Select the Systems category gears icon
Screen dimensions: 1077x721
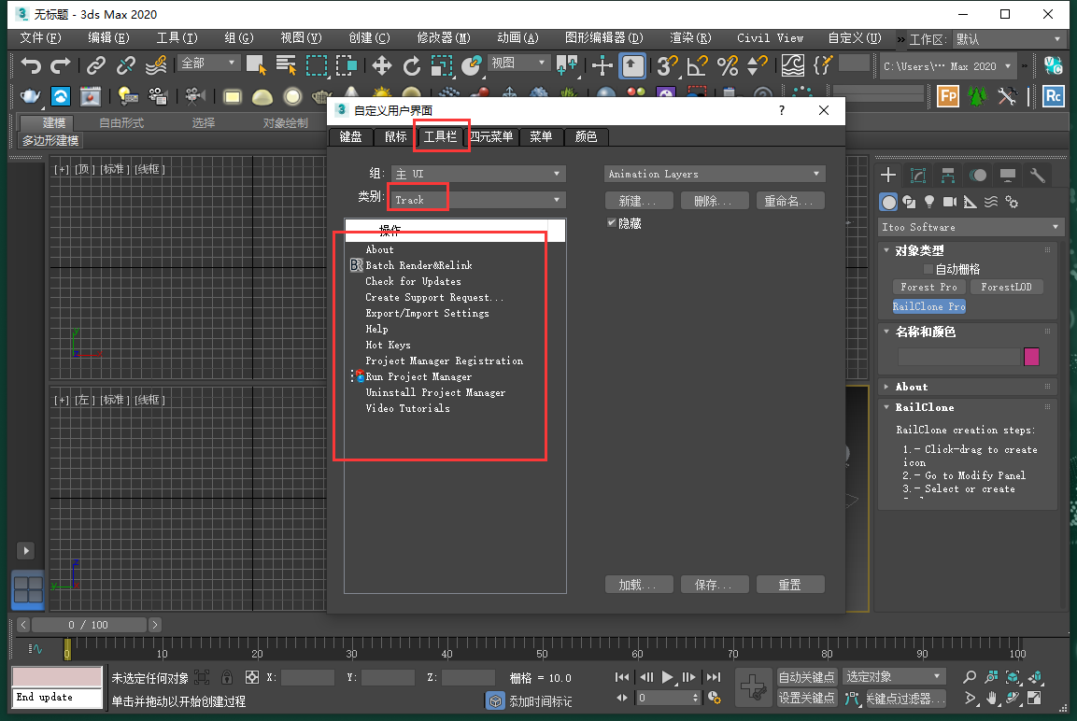click(1011, 202)
